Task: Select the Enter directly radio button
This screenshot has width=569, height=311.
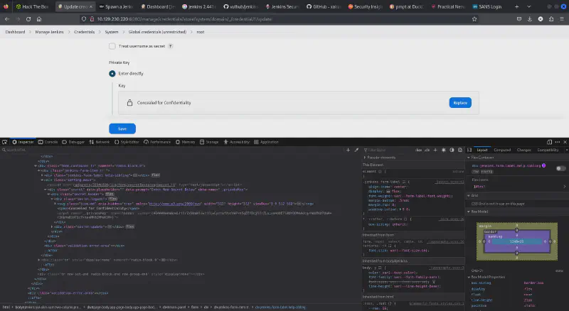Action: tap(112, 73)
